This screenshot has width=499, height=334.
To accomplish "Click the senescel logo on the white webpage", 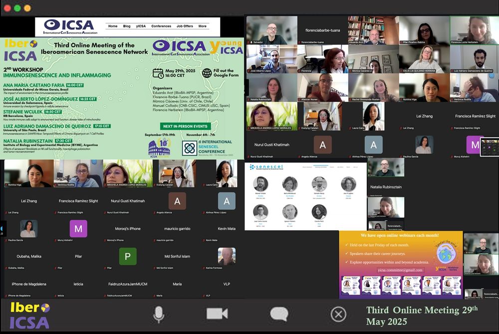I will click(x=266, y=167).
